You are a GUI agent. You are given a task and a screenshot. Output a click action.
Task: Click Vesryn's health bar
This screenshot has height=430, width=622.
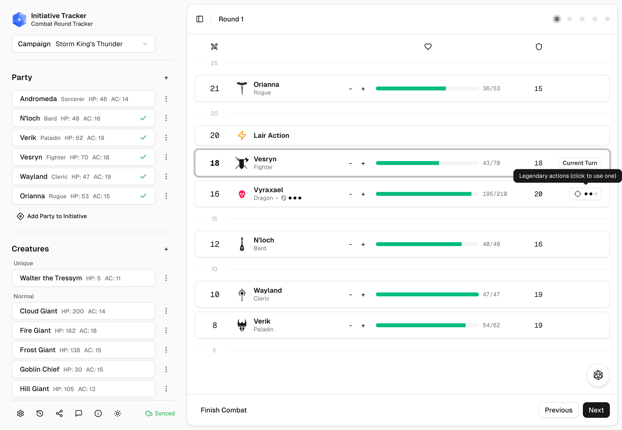click(x=427, y=163)
